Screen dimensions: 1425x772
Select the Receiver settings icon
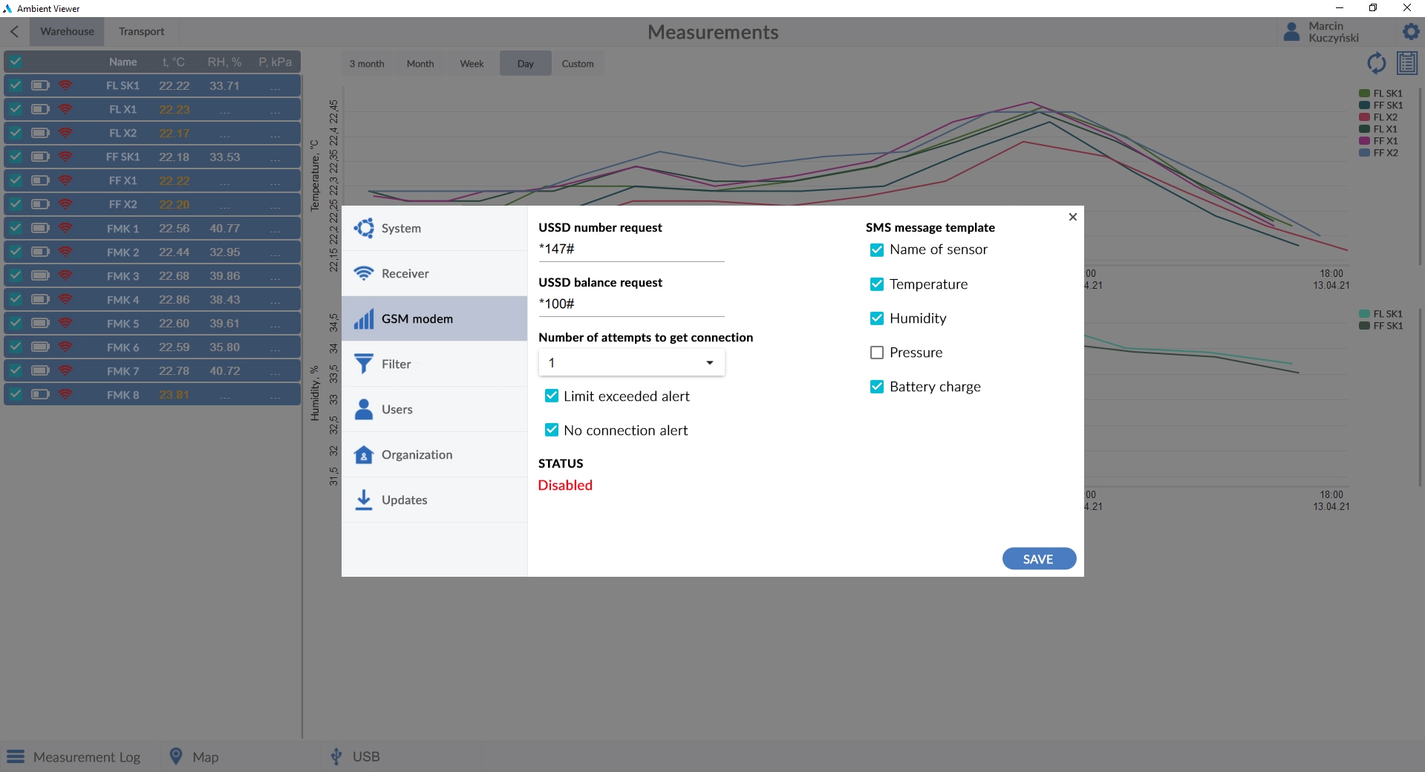tap(364, 273)
